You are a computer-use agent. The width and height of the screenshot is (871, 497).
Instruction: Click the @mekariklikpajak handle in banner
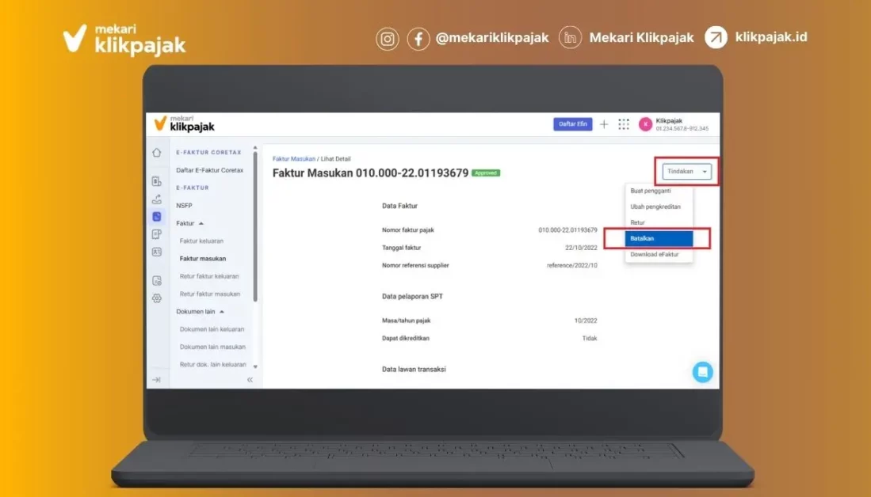(492, 38)
